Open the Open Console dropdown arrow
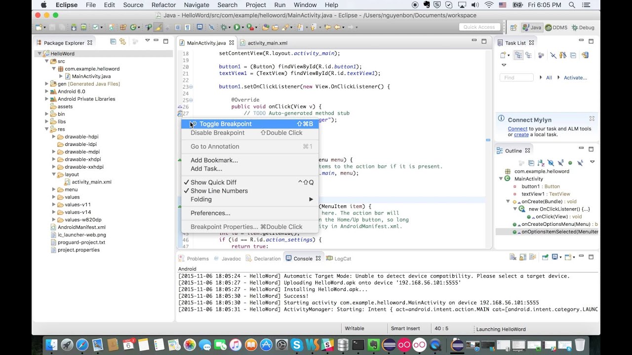Screen dimensions: 632x355 click(x=574, y=257)
